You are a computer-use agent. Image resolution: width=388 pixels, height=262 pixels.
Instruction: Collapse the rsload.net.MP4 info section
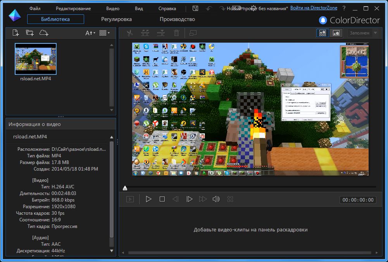111,137
